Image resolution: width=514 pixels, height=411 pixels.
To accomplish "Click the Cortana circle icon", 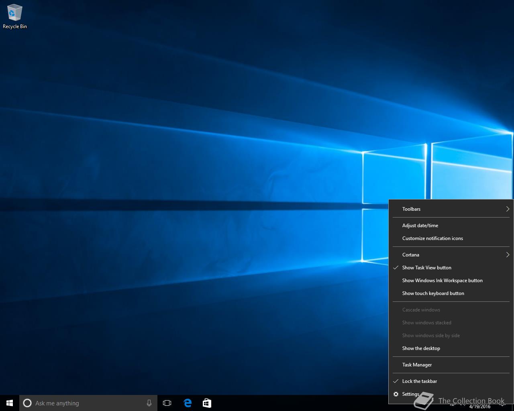I will pos(27,403).
